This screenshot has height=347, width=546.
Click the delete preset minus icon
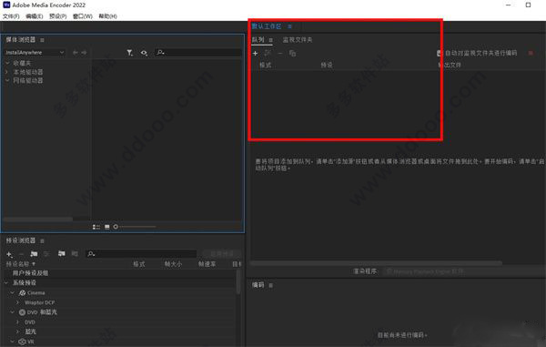pyautogui.click(x=21, y=254)
